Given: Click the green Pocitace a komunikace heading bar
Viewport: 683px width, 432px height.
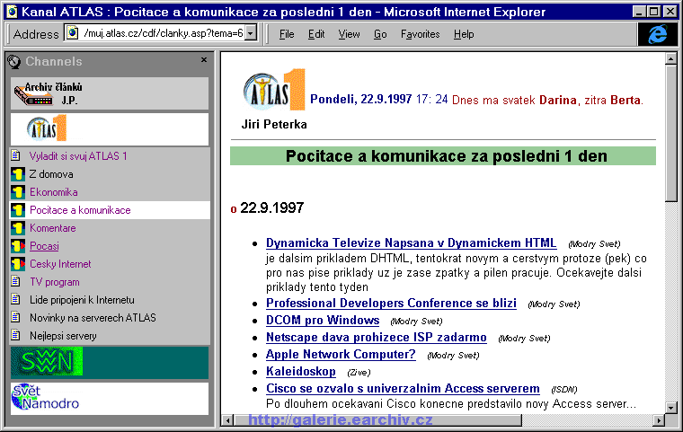Looking at the screenshot, I should (443, 156).
